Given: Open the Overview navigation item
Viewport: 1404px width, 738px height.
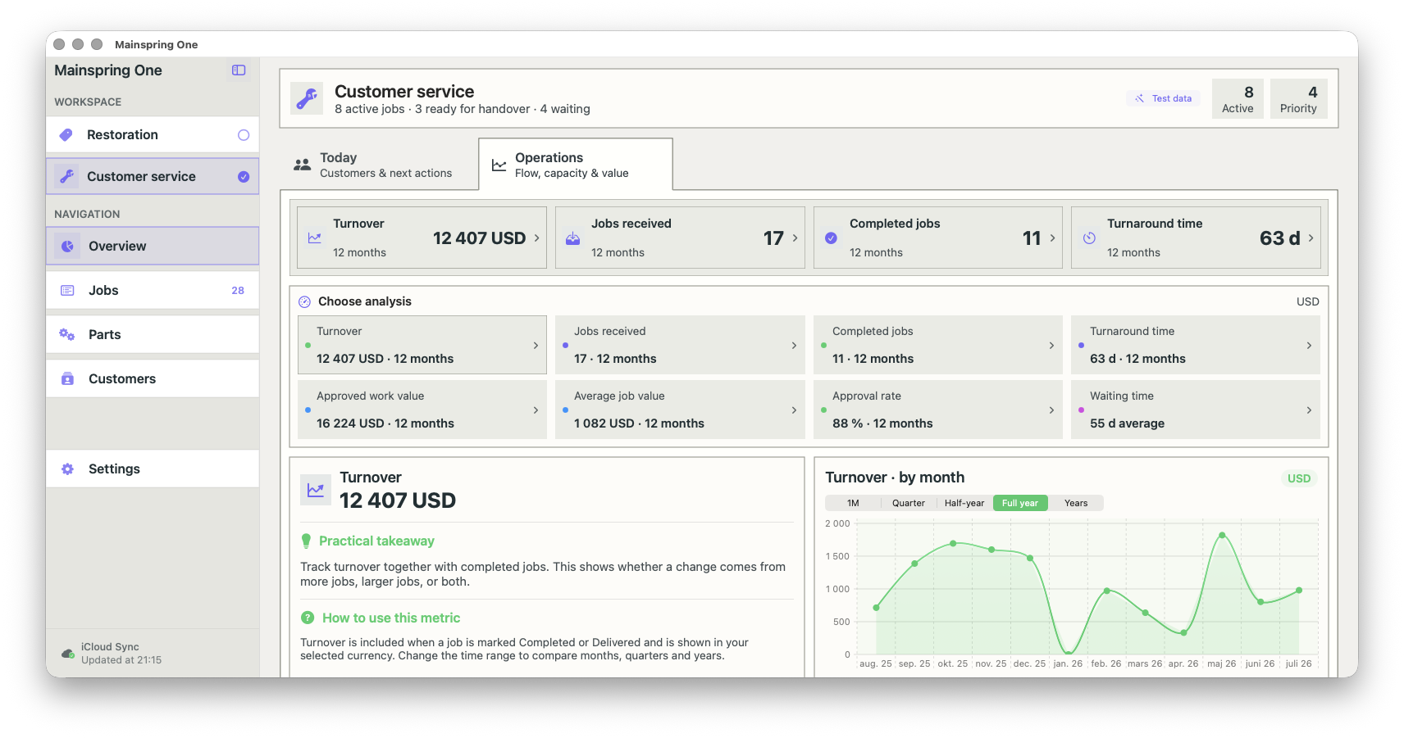Looking at the screenshot, I should pos(153,246).
